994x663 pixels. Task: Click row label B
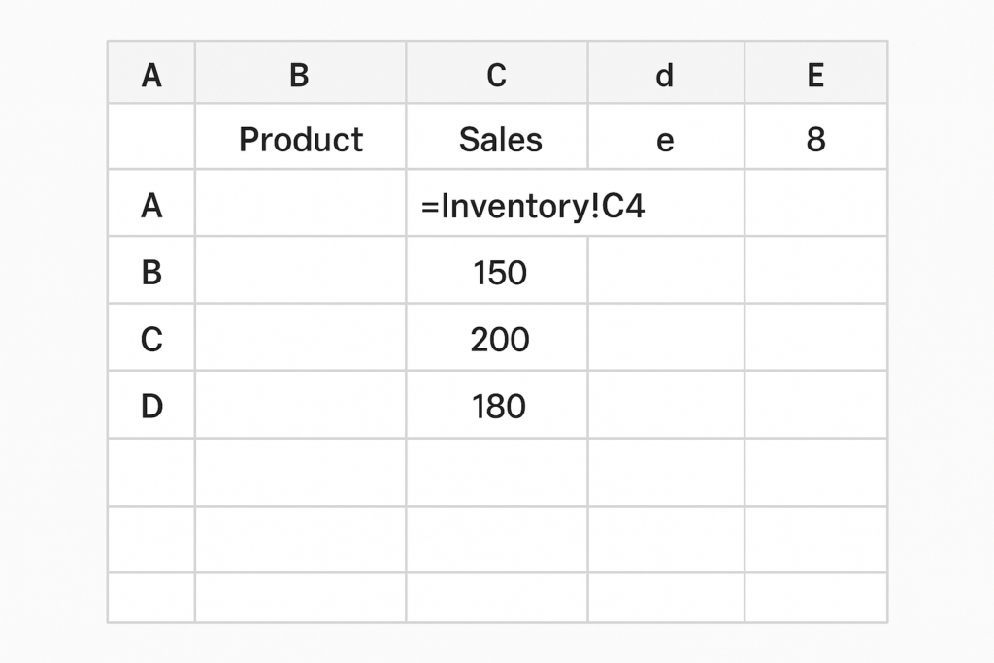151,271
